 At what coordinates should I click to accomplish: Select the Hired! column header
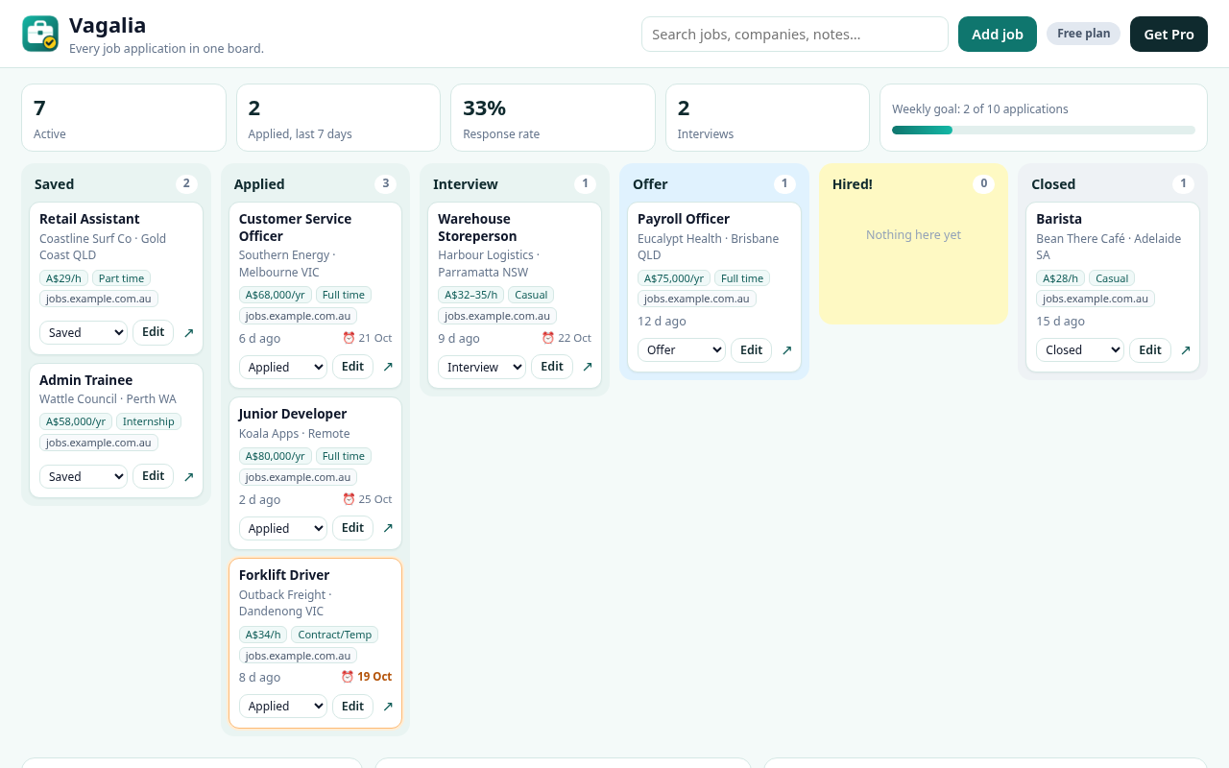tap(853, 184)
